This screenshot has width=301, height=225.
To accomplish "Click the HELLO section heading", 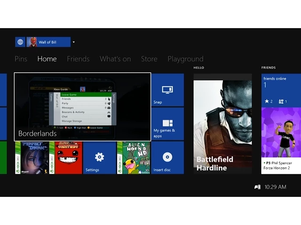I will click(x=198, y=67).
